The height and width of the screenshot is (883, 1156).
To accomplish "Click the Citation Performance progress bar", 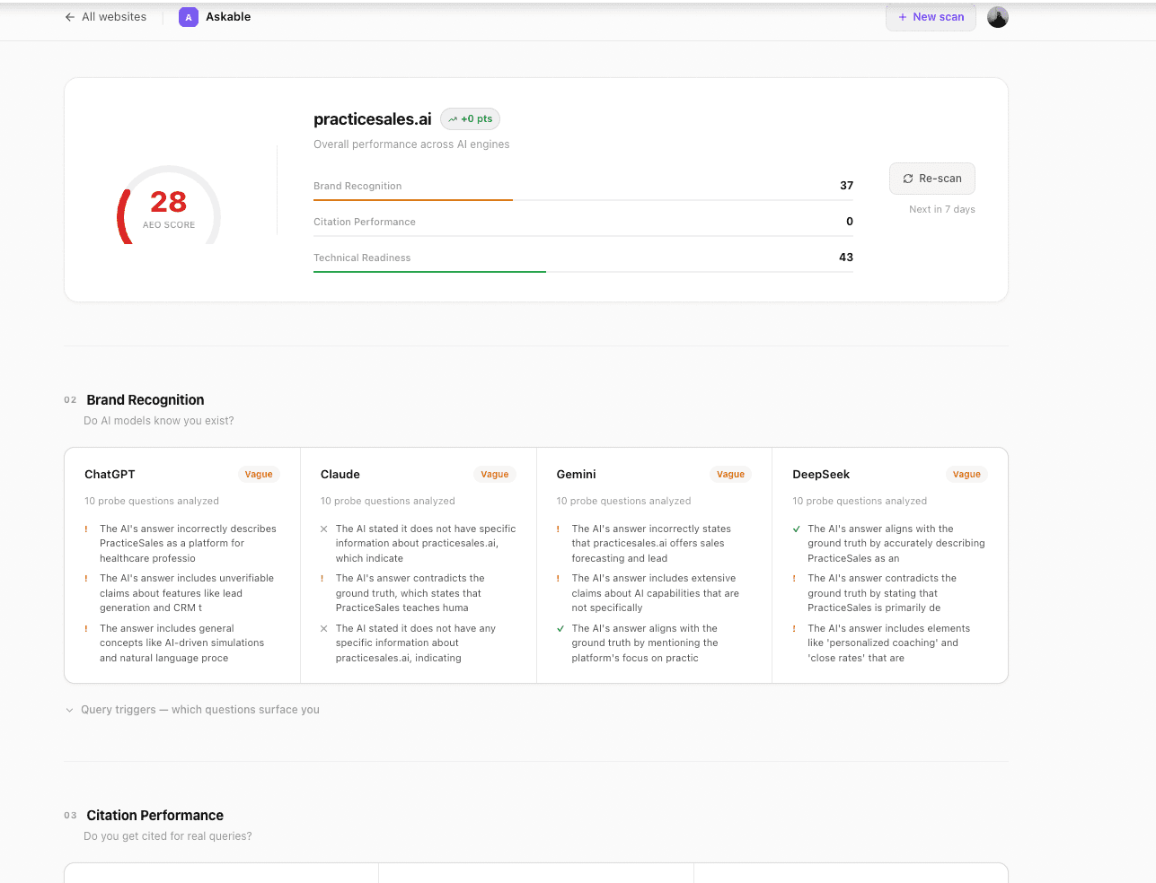I will click(x=583, y=236).
